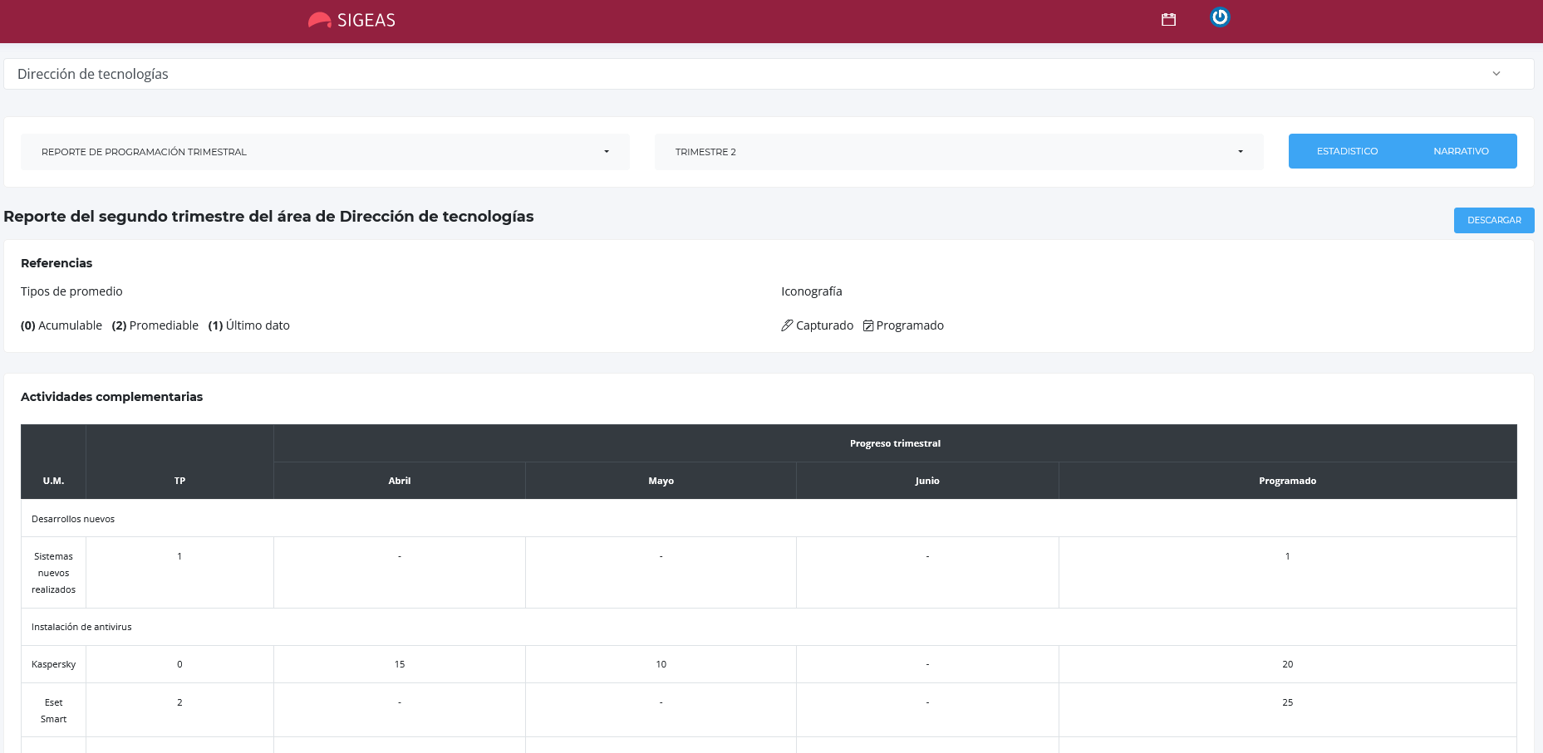Switch to the Narrativo tab

(1461, 151)
